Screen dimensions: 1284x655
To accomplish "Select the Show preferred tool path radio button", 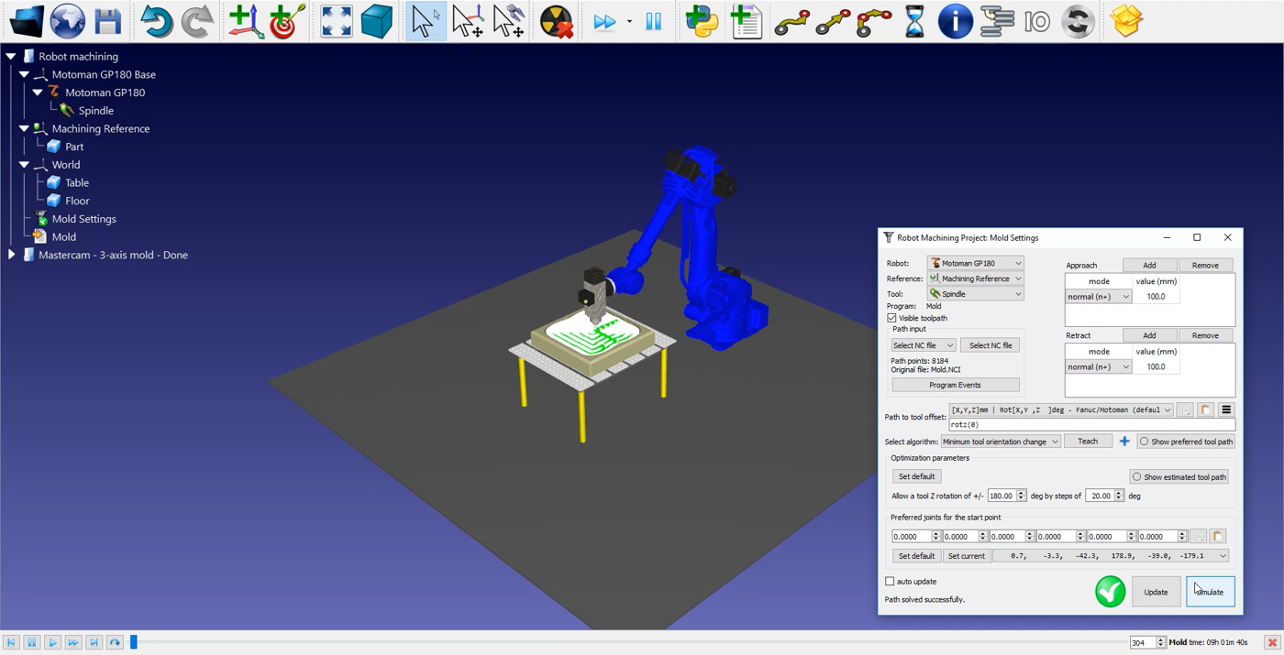I will [x=1145, y=441].
